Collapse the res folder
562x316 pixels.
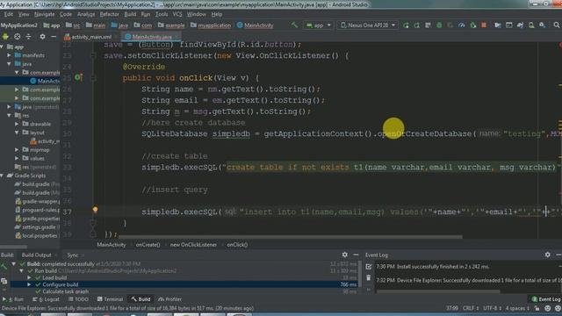click(9, 115)
